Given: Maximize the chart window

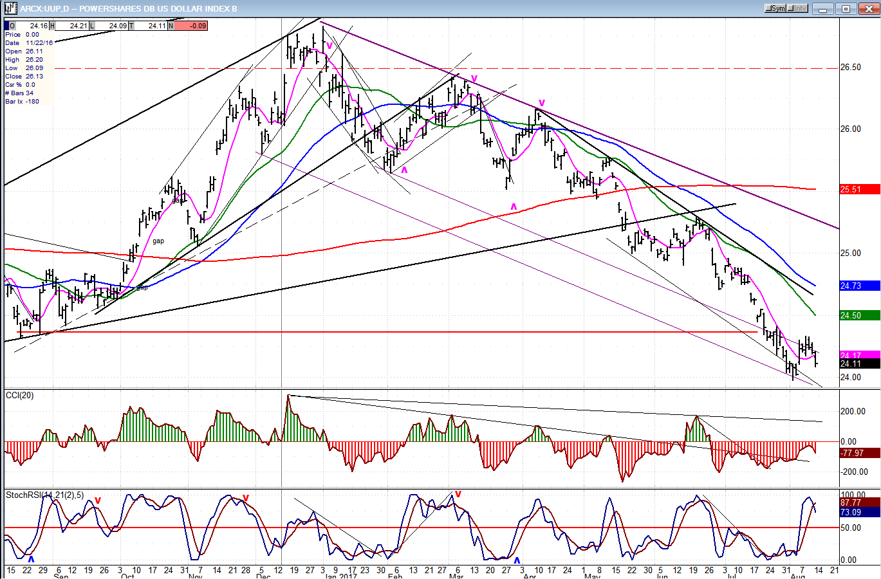Looking at the screenshot, I should (846, 8).
